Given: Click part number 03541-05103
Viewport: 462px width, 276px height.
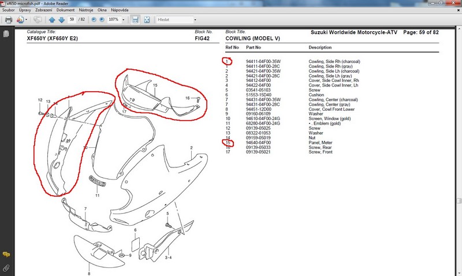Looking at the screenshot, I should coord(258,90).
